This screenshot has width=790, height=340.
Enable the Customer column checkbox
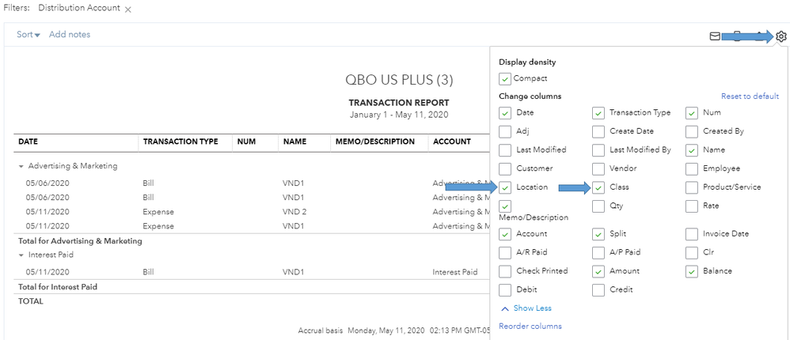[505, 168]
